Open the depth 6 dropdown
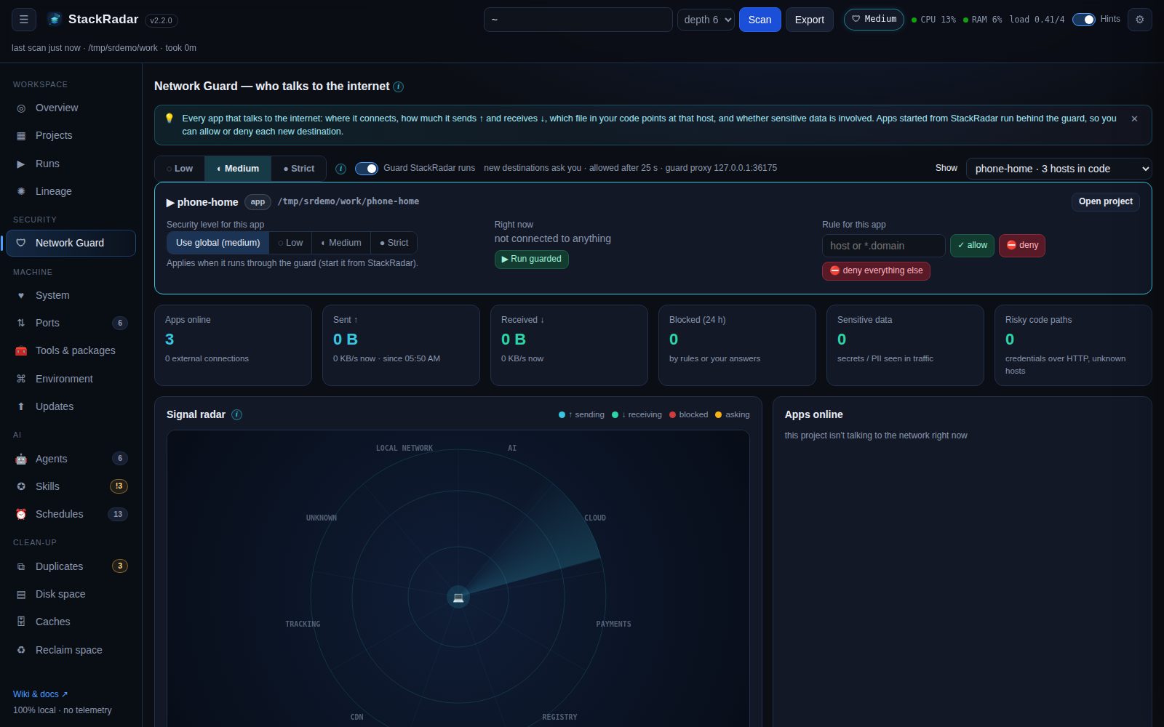Viewport: 1164px width, 727px height. point(706,20)
